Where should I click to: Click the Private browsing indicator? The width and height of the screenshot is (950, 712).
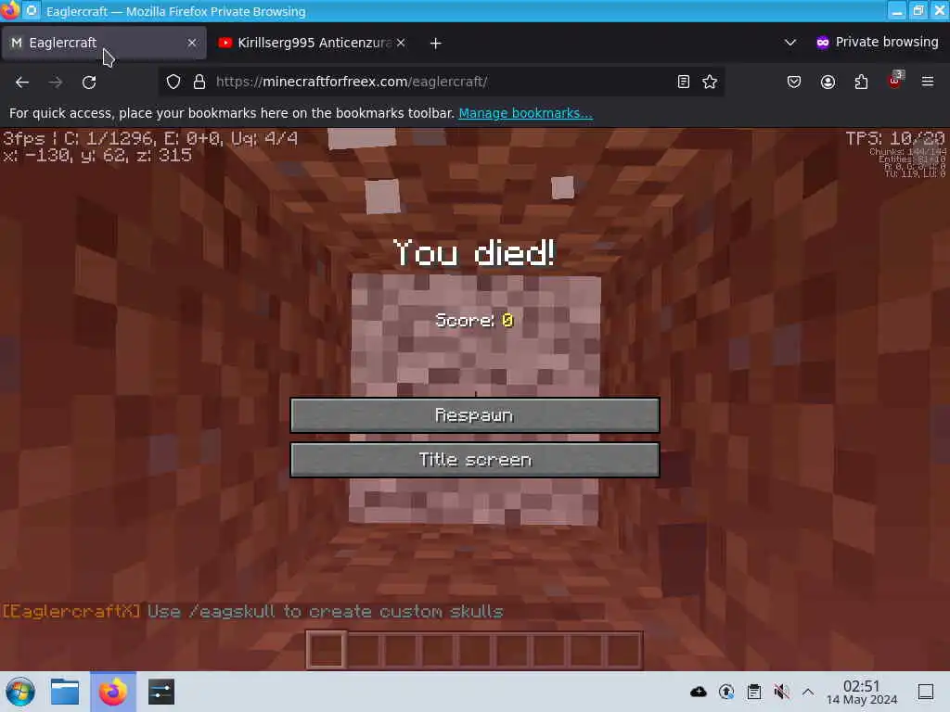(878, 43)
